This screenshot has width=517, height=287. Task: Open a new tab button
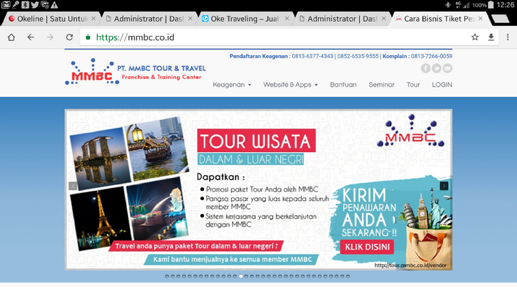coord(500,19)
